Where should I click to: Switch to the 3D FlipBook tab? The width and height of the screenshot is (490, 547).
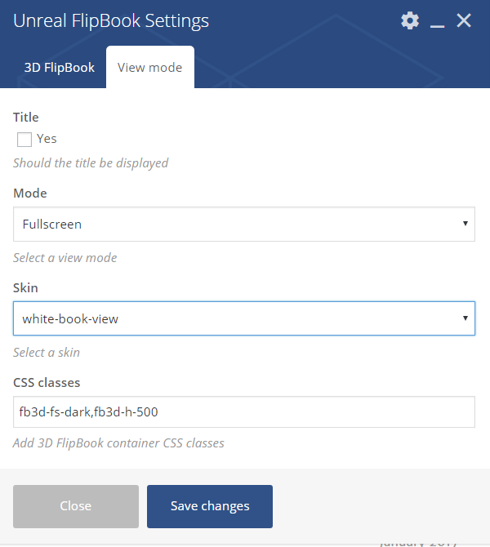click(59, 67)
